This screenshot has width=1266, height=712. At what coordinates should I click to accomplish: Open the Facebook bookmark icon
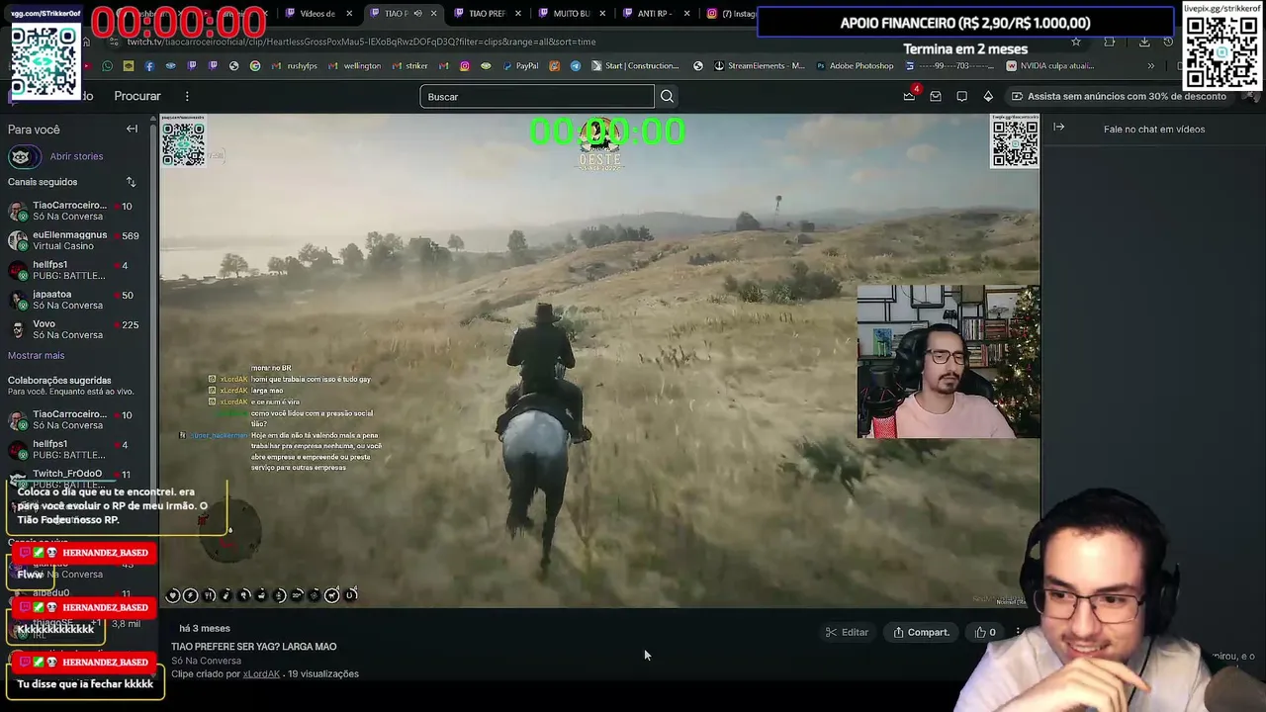[x=149, y=66]
